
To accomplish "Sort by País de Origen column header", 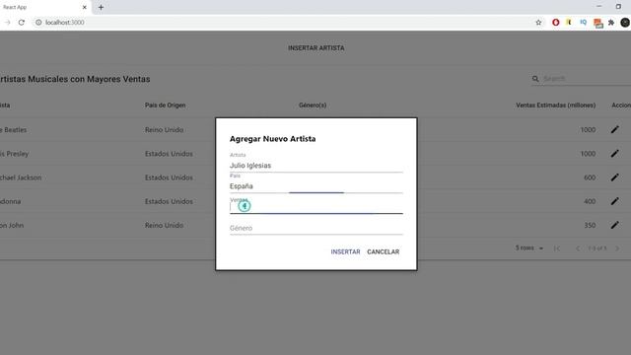I will pyautogui.click(x=165, y=106).
